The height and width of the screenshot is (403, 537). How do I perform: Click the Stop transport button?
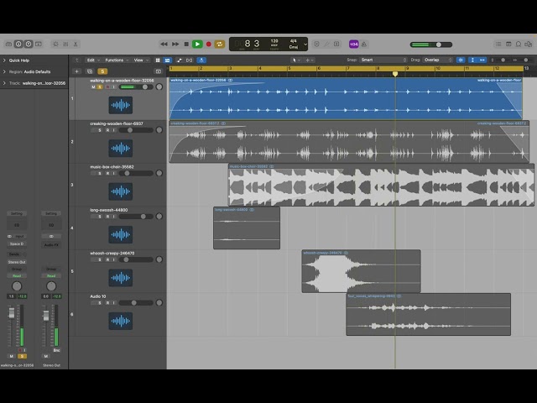tap(186, 44)
